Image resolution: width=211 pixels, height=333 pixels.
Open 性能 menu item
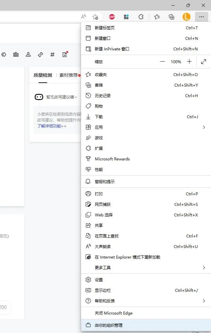point(146,169)
